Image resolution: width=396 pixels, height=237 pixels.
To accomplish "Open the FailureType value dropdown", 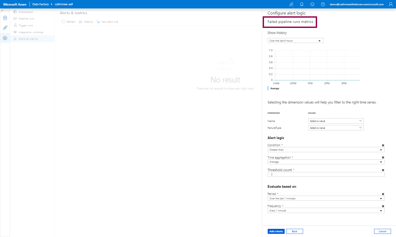I will point(336,128).
